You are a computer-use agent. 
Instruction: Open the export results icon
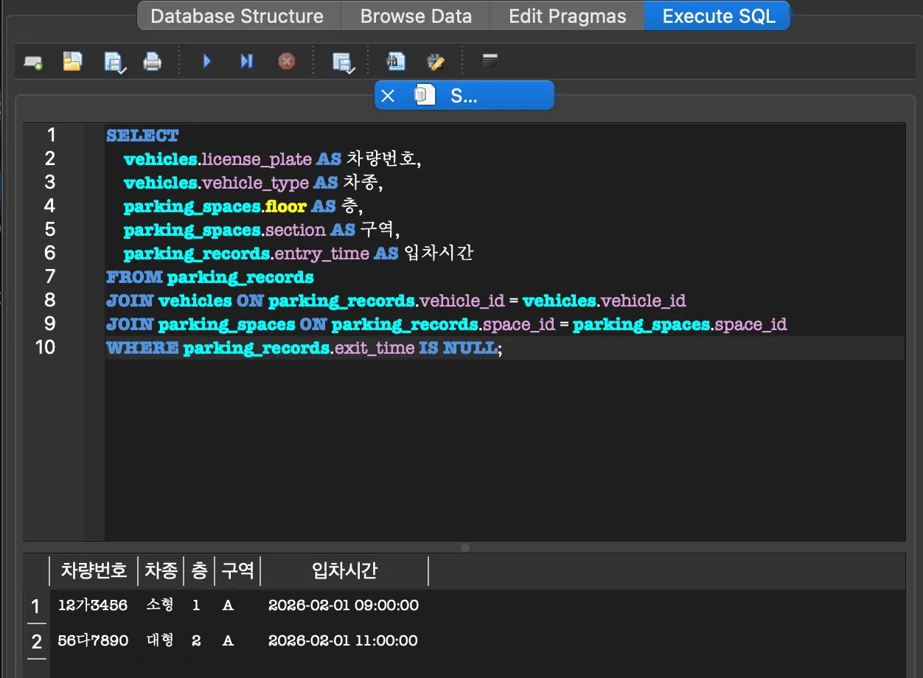click(394, 61)
